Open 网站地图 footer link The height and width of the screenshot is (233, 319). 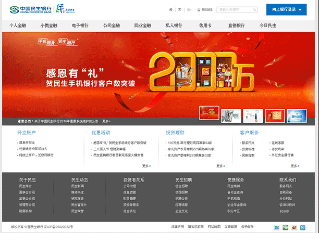click(214, 227)
